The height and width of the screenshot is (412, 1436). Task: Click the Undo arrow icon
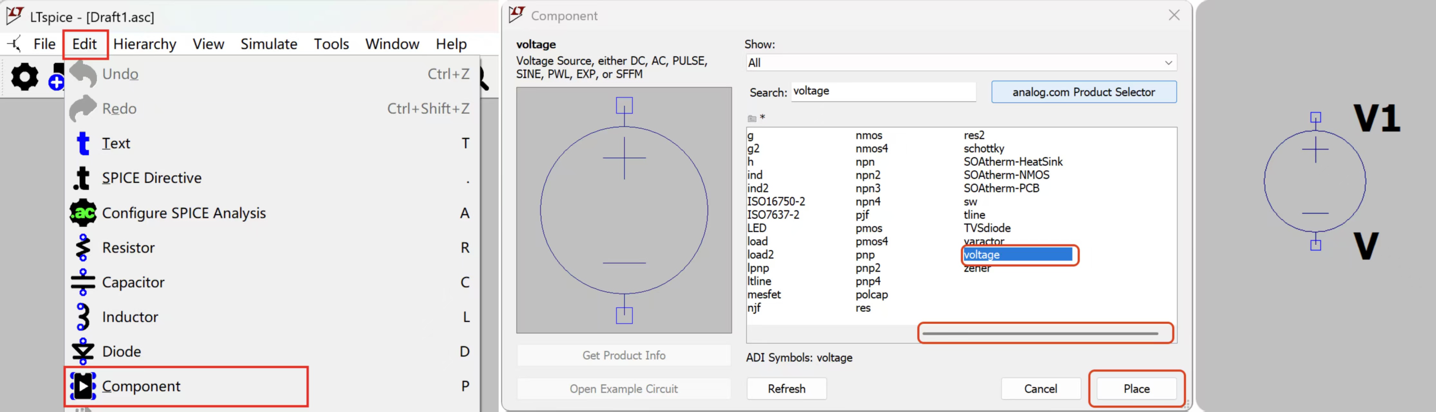click(83, 74)
